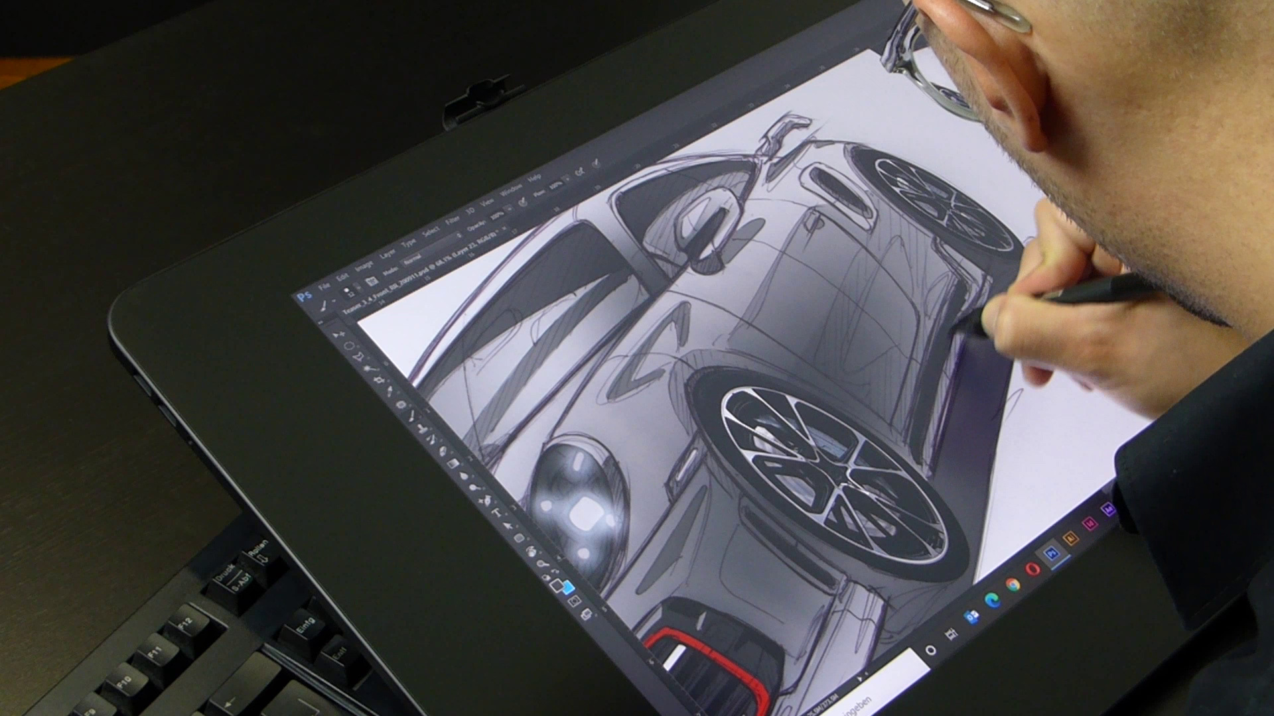This screenshot has width=1274, height=716.
Task: Open Illustrator from the taskbar
Action: (x=1070, y=537)
